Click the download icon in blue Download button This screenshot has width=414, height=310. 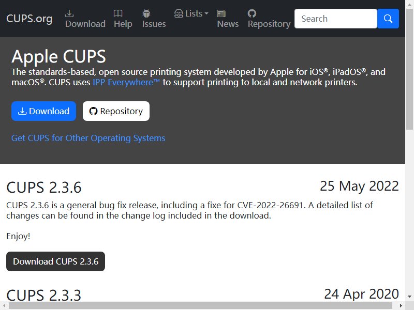pos(22,111)
